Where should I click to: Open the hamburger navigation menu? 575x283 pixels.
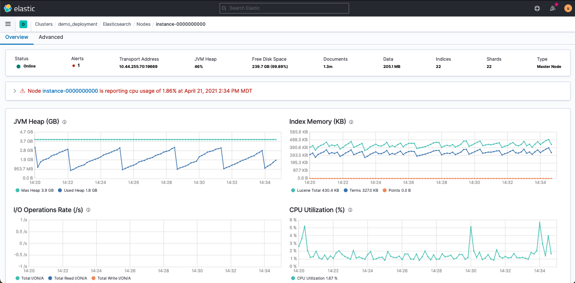(x=8, y=24)
